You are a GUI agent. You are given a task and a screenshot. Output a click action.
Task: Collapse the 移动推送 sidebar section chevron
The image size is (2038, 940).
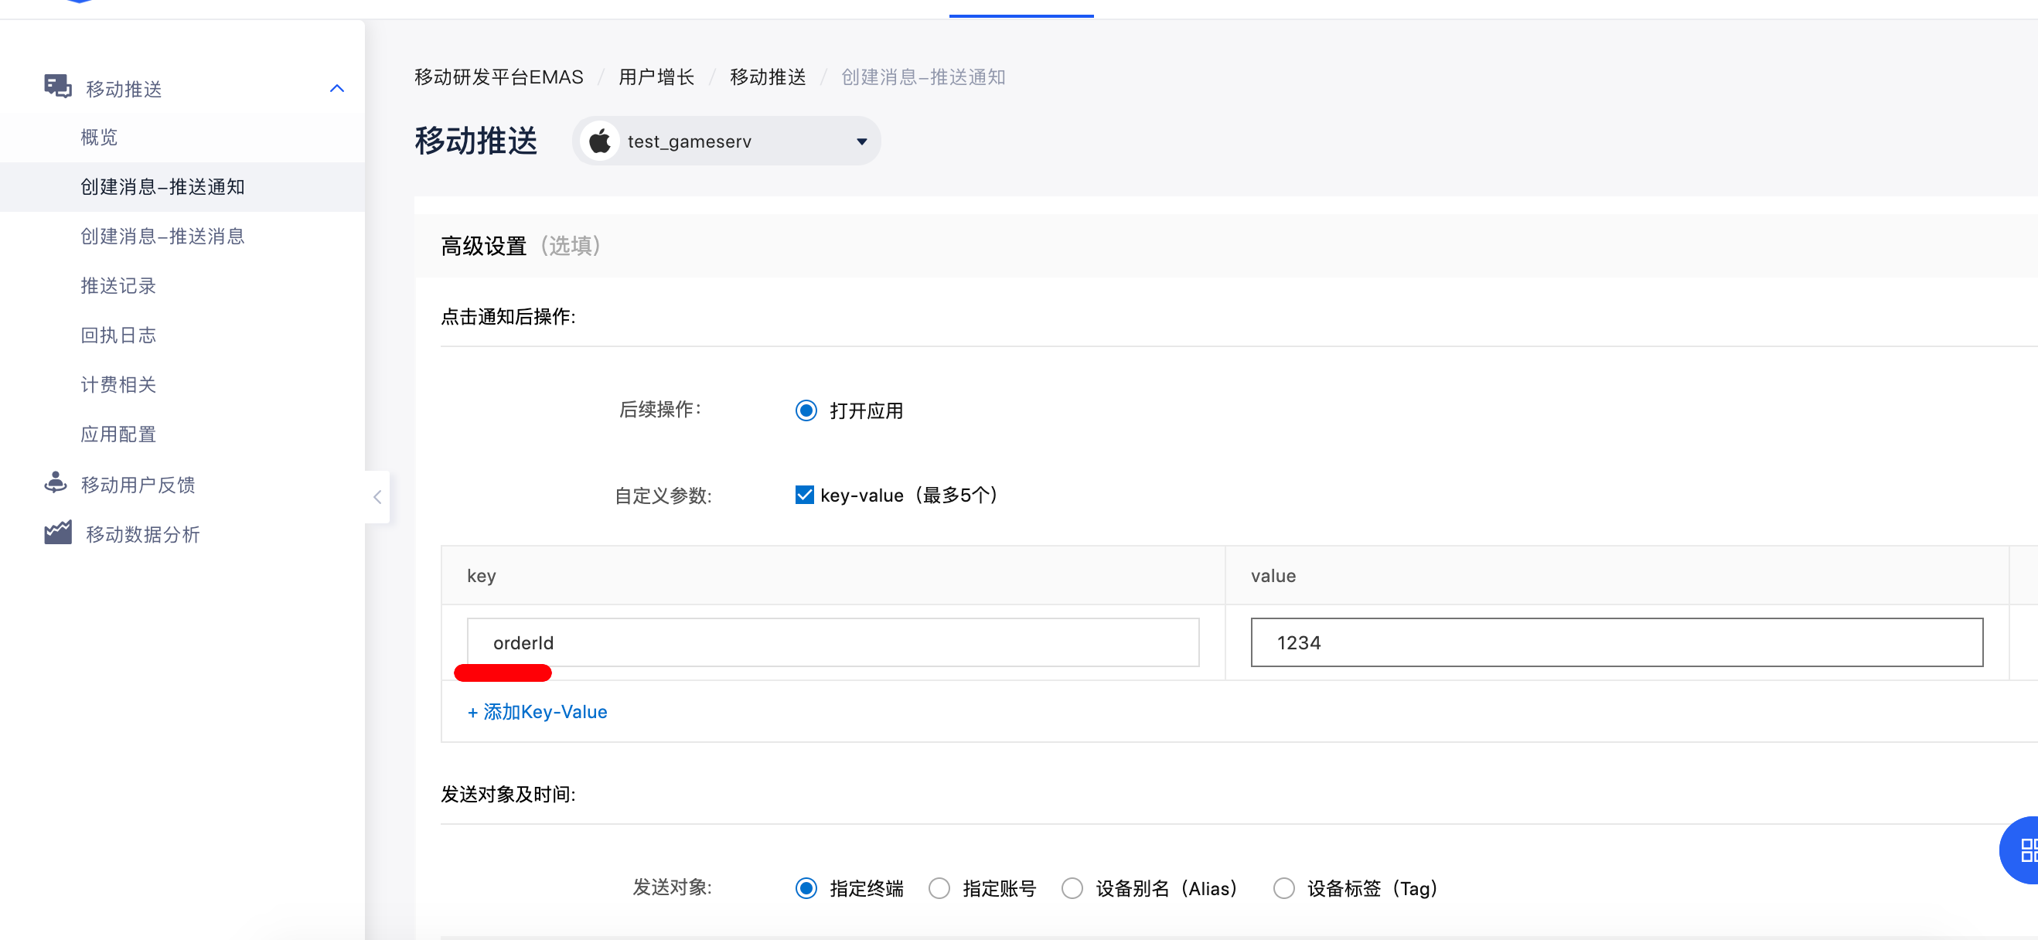tap(337, 89)
